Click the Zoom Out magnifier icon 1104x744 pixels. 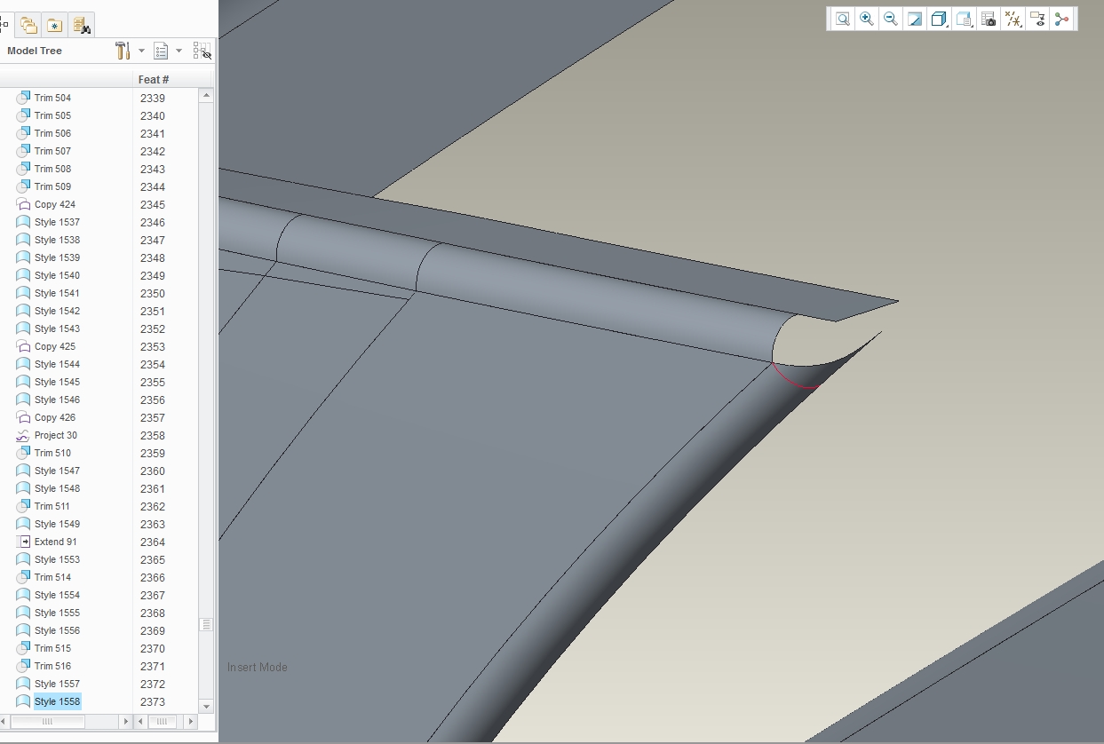[x=891, y=19]
